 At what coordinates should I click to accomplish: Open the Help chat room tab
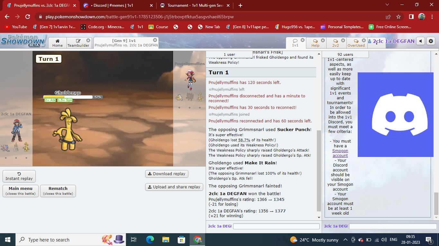316,43
